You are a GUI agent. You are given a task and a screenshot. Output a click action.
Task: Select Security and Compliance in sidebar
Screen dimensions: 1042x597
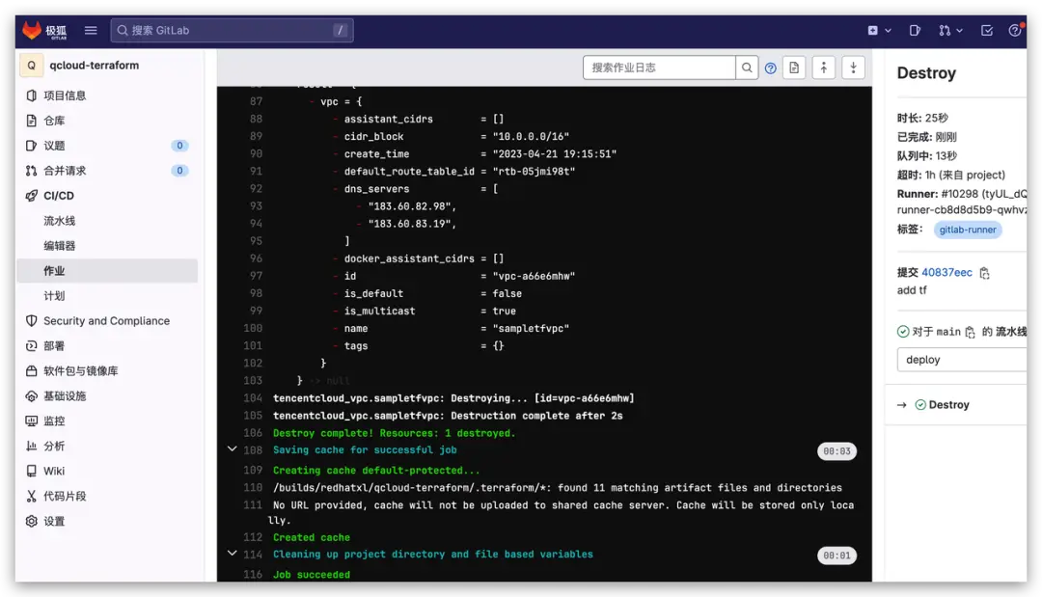[x=106, y=321]
